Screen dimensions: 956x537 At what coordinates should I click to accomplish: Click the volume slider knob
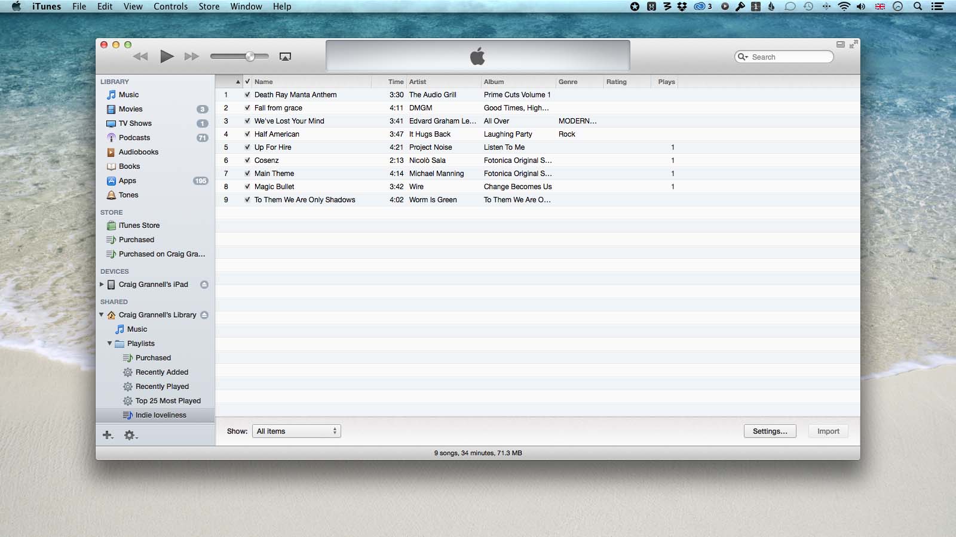[x=250, y=57]
